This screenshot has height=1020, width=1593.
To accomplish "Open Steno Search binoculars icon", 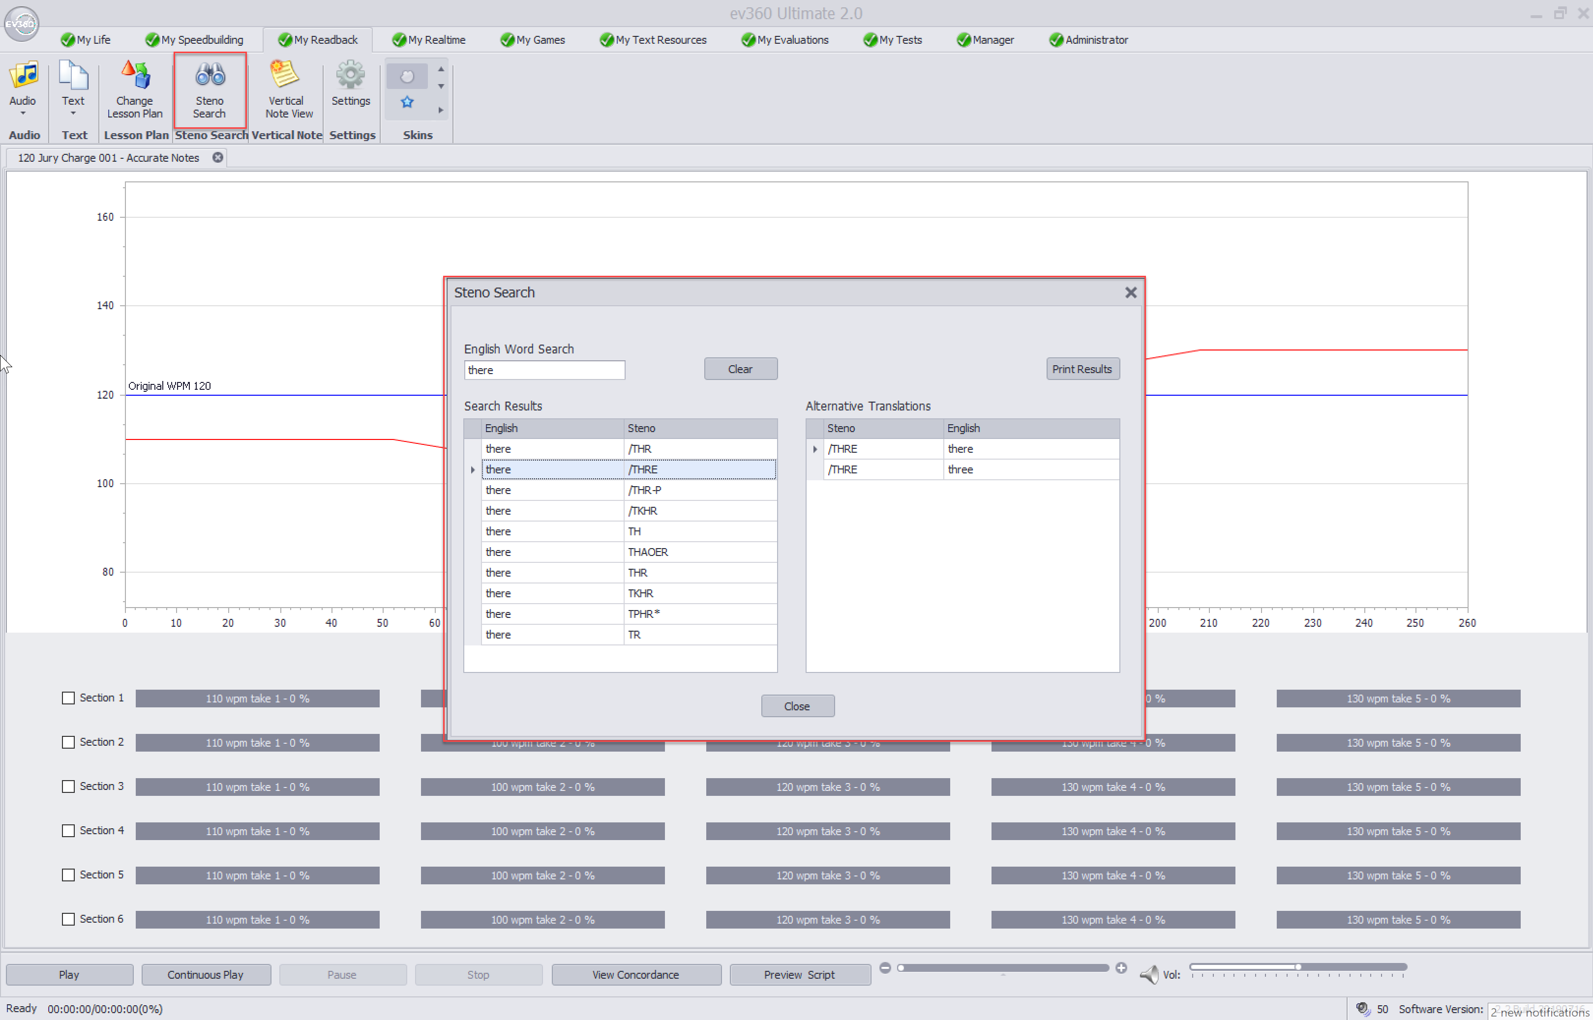I will pyautogui.click(x=210, y=75).
